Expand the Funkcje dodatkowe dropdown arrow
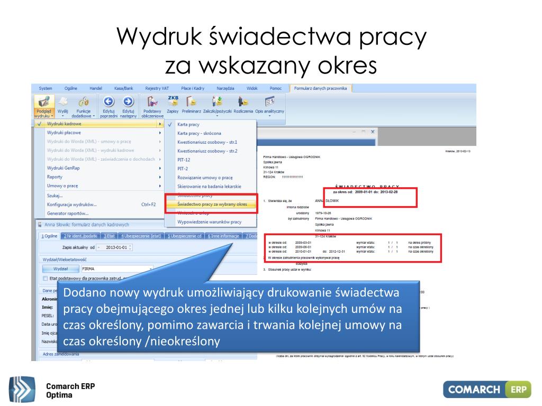This screenshot has height=406, width=542. pos(94,116)
